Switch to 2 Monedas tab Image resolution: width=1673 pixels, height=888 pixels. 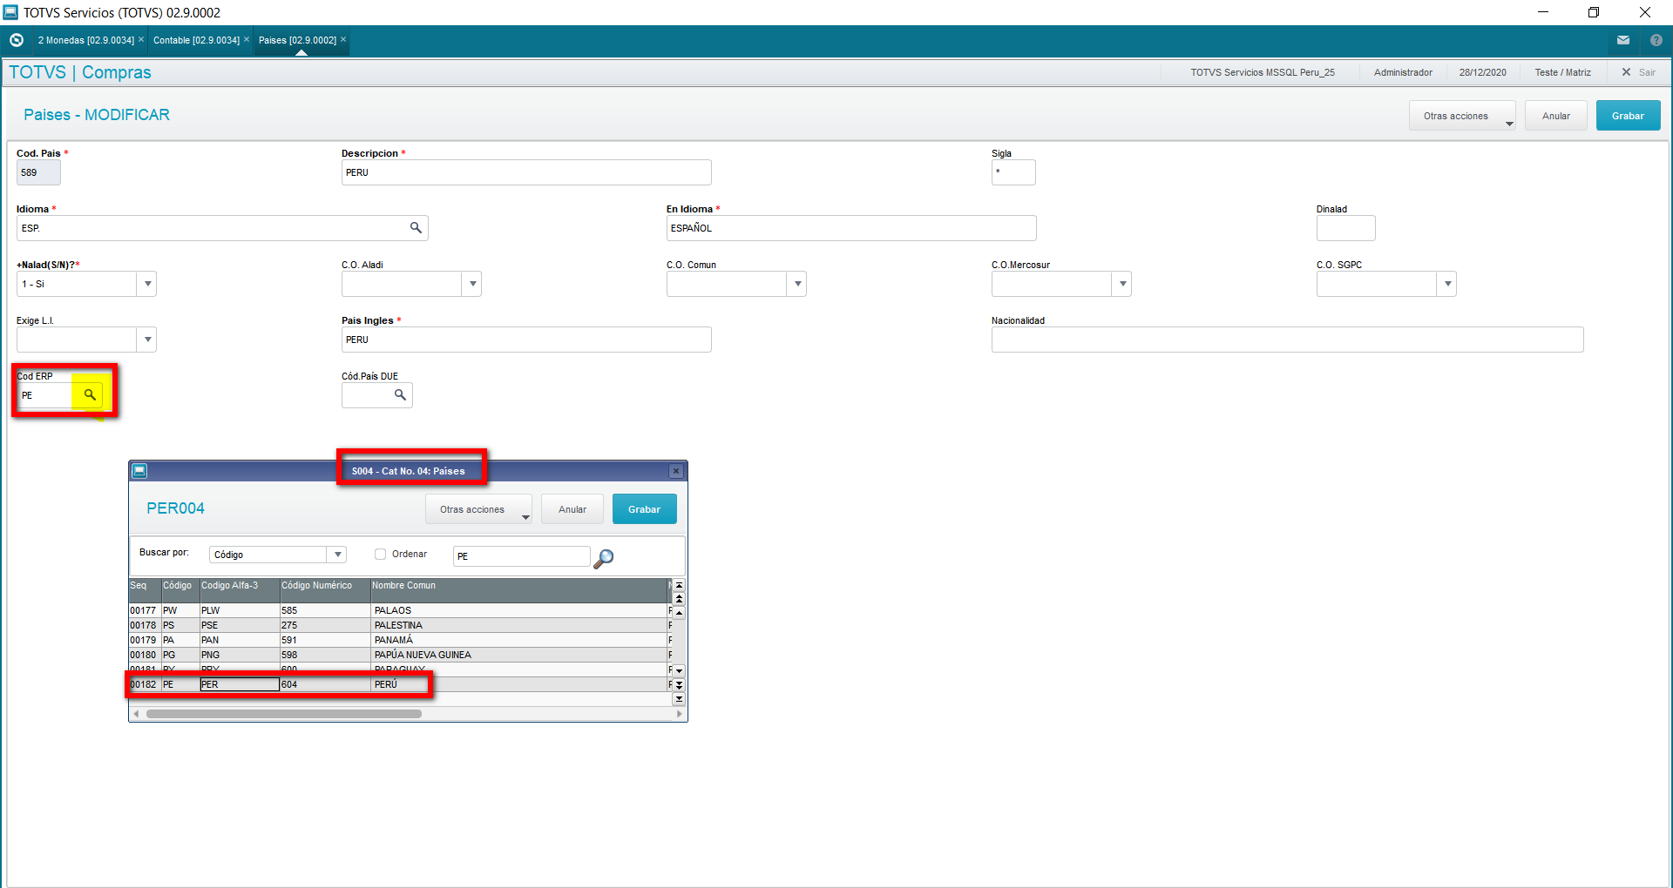click(x=85, y=40)
